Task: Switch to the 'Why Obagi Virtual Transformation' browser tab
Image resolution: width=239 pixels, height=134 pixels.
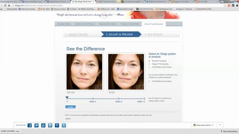Action: (83, 1)
